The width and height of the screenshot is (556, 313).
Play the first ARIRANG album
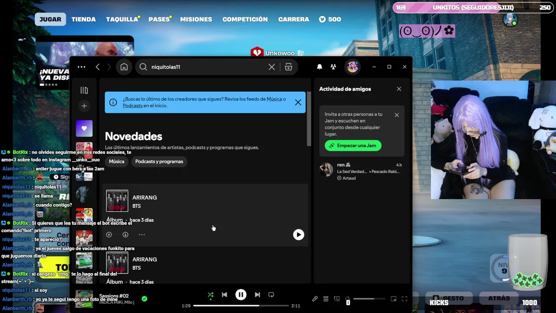pos(298,235)
